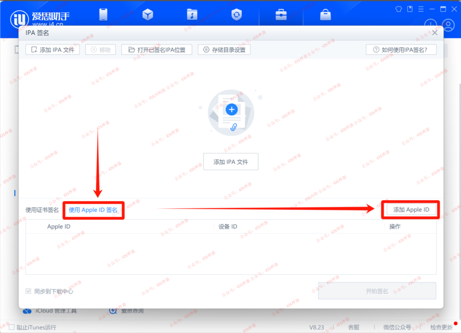Click 打开已签名IPA位置 button
The height and width of the screenshot is (333, 461).
(157, 49)
